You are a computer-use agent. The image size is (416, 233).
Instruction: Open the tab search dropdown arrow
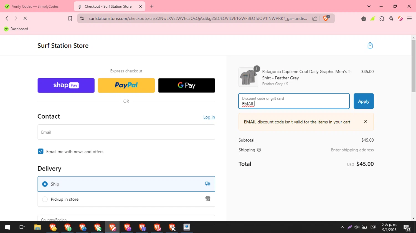click(369, 6)
